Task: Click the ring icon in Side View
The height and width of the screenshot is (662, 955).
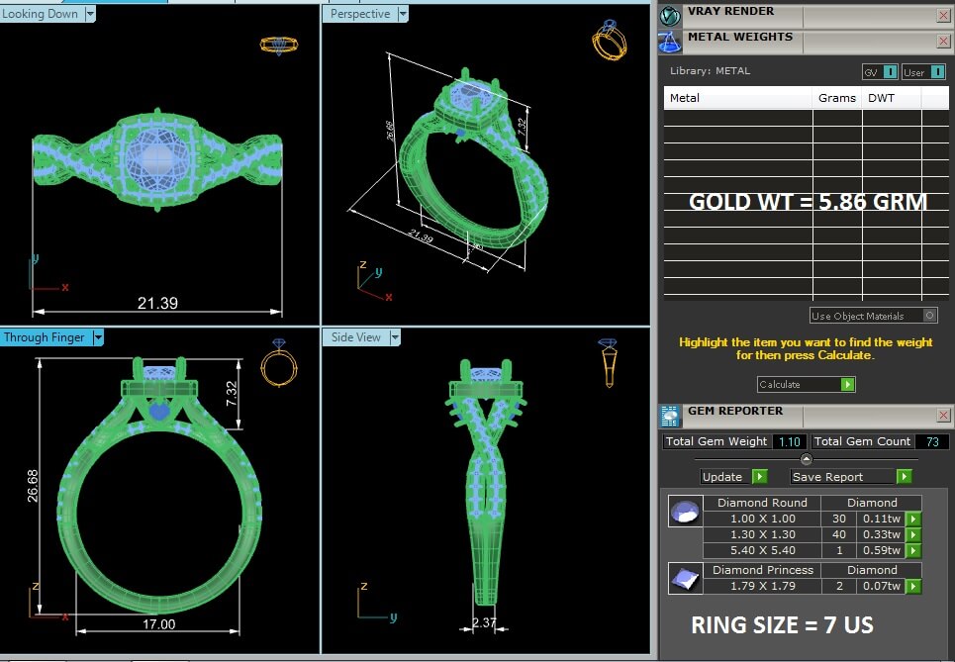Action: pos(608,361)
